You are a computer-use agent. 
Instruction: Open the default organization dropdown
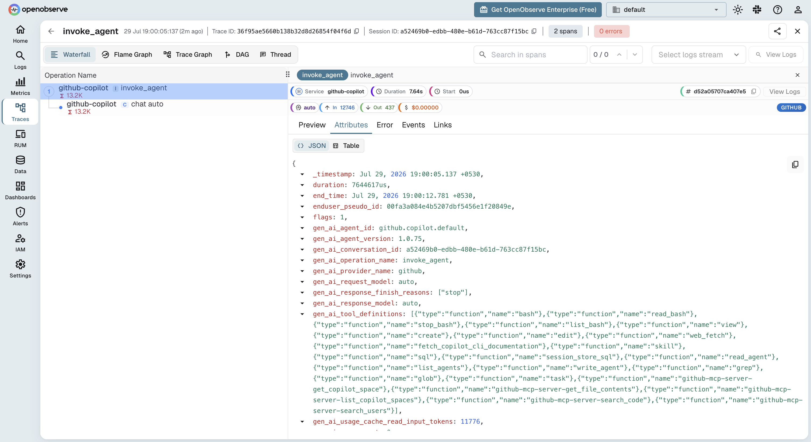pos(666,9)
